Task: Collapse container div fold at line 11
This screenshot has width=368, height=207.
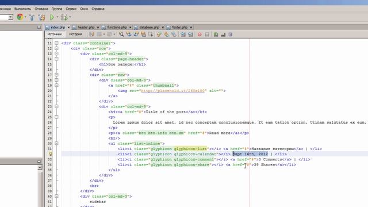Action: [x=56, y=43]
